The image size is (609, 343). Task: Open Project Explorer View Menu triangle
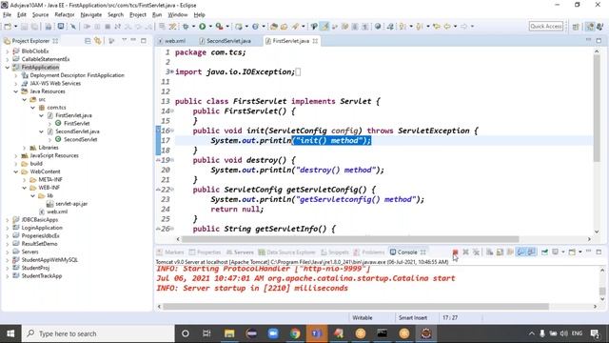pos(125,40)
